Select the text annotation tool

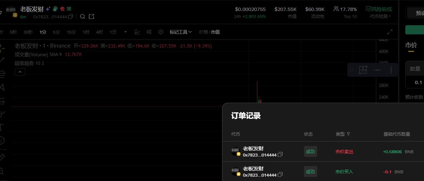1,127
